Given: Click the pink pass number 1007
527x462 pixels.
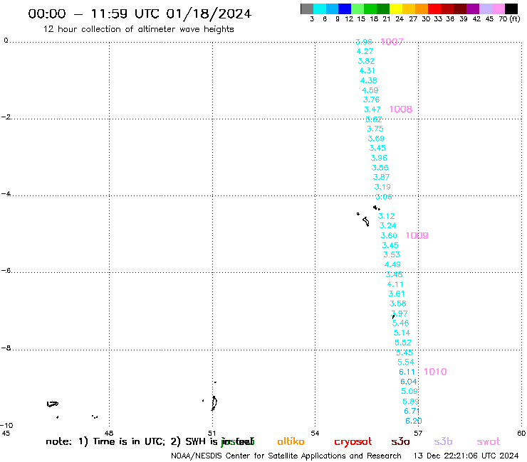Looking at the screenshot, I should pos(392,42).
